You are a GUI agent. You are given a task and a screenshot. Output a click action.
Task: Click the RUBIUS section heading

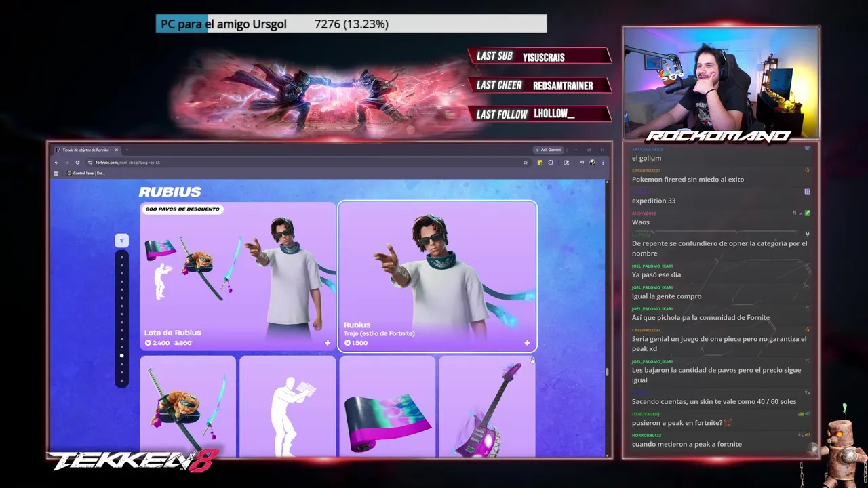pos(170,192)
